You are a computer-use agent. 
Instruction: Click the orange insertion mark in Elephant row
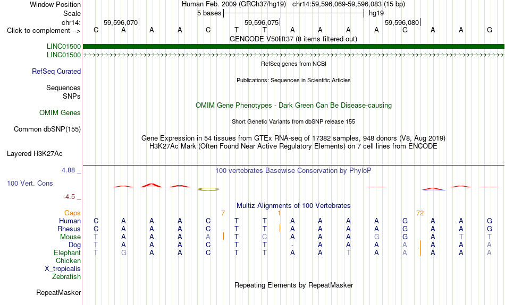pyautogui.click(x=420, y=252)
